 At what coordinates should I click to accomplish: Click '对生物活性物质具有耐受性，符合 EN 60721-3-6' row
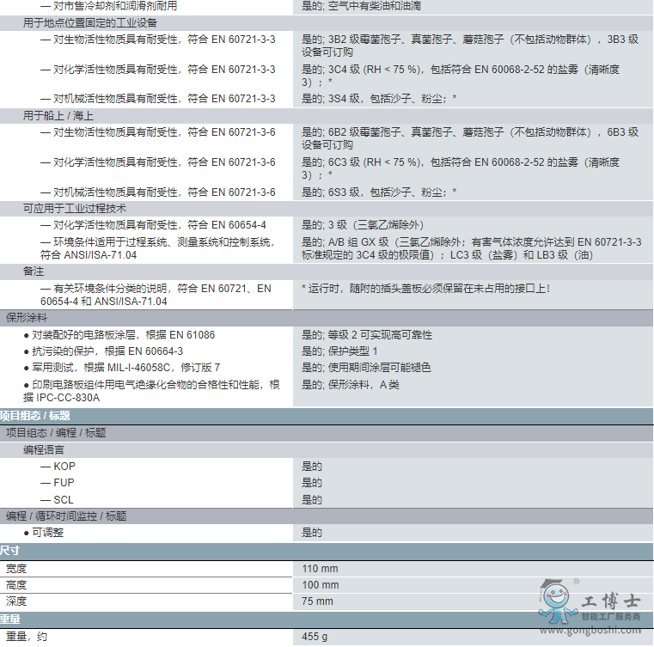[157, 132]
